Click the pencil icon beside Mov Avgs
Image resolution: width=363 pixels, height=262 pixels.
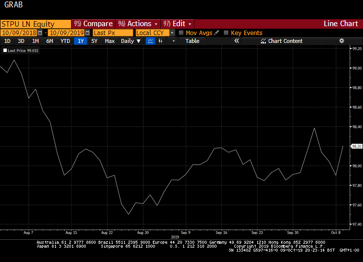(217, 33)
